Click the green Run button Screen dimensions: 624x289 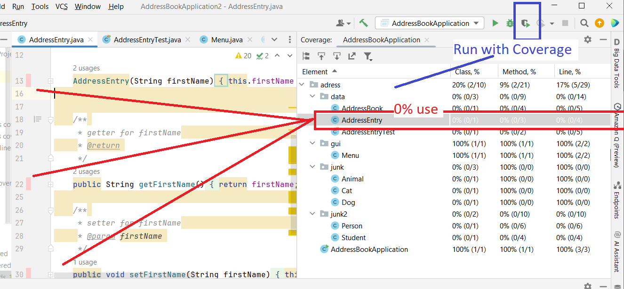[x=495, y=23]
